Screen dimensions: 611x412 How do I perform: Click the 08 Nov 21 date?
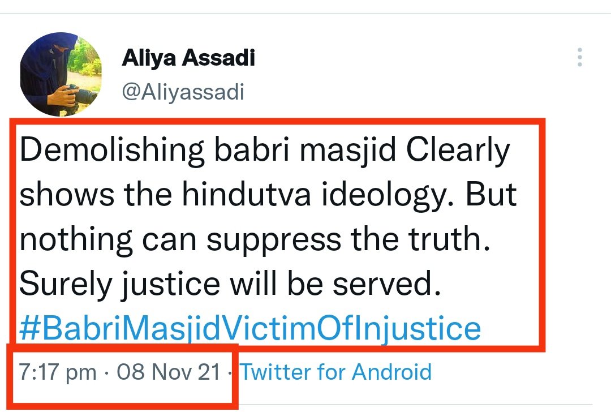(x=169, y=373)
